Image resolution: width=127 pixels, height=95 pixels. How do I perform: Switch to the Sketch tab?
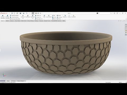click(x=7, y=21)
